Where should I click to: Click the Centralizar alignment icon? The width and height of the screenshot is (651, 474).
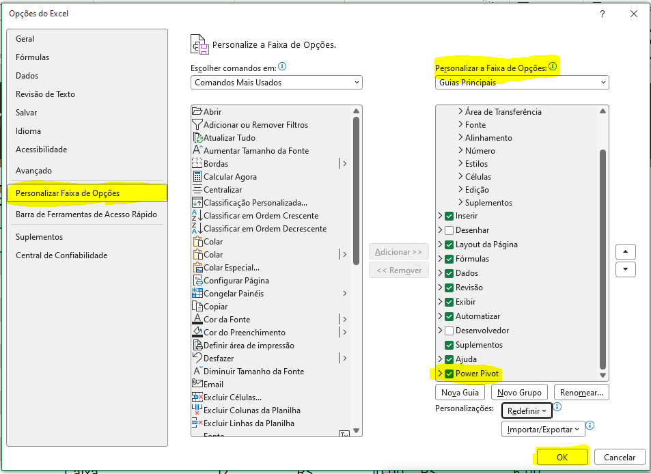tap(197, 190)
